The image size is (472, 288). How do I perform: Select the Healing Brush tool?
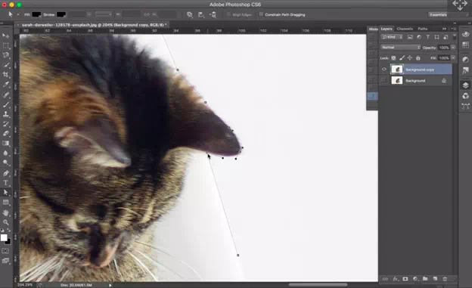tap(6, 94)
